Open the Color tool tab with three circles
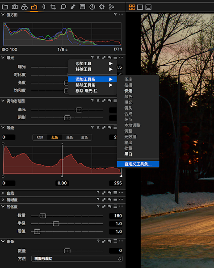The image size is (214, 268). [x=24, y=7]
